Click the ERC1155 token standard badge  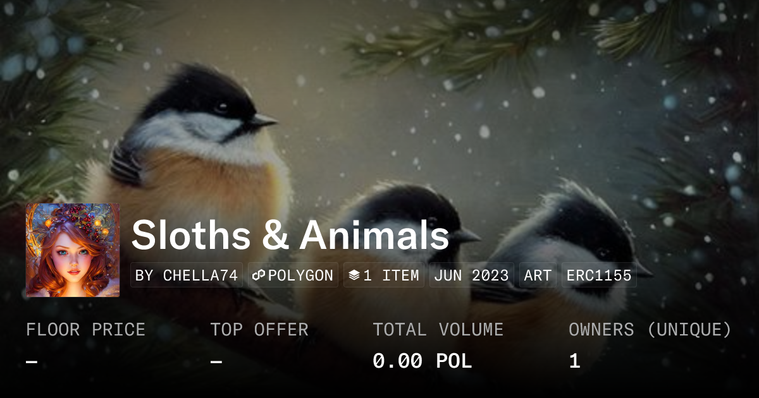tap(599, 275)
